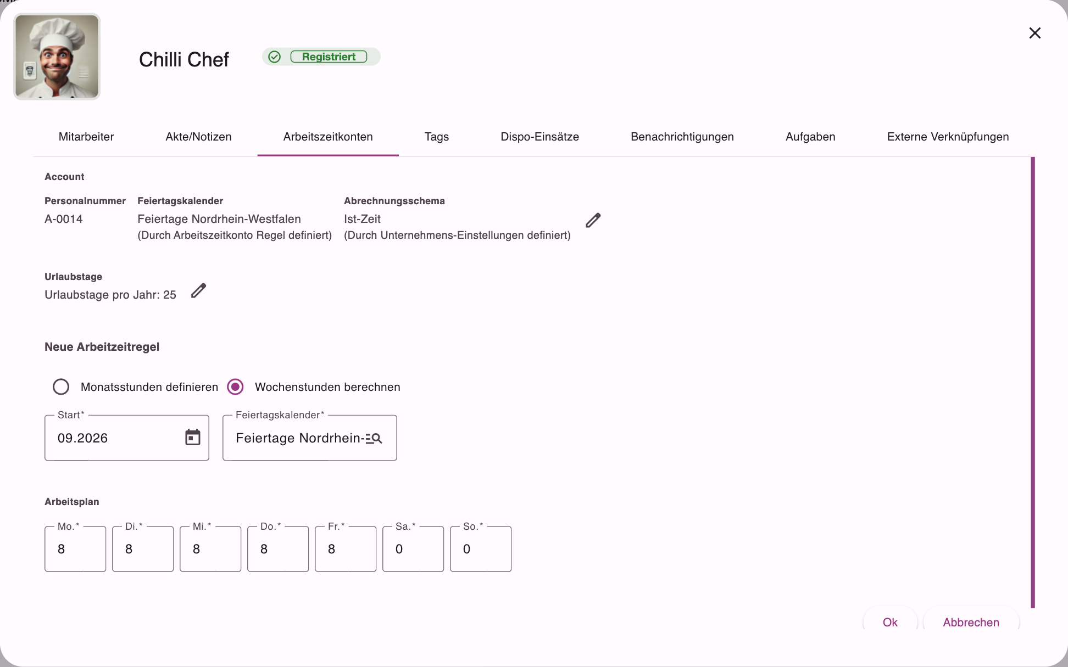The height and width of the screenshot is (667, 1068).
Task: Open the Feiertagskalender dropdown field
Action: click(309, 438)
